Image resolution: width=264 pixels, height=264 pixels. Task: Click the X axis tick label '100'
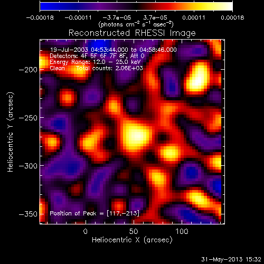click(x=182, y=231)
